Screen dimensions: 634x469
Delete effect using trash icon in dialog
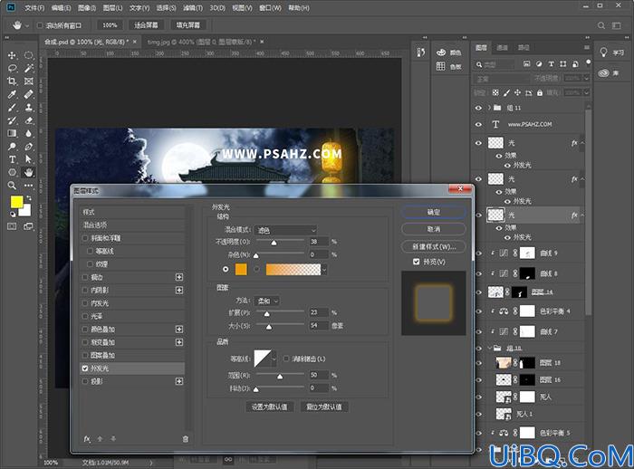click(x=185, y=439)
